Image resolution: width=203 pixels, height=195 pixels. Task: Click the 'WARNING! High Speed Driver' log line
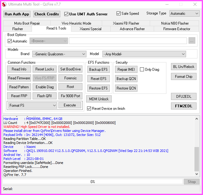click(x=37, y=127)
